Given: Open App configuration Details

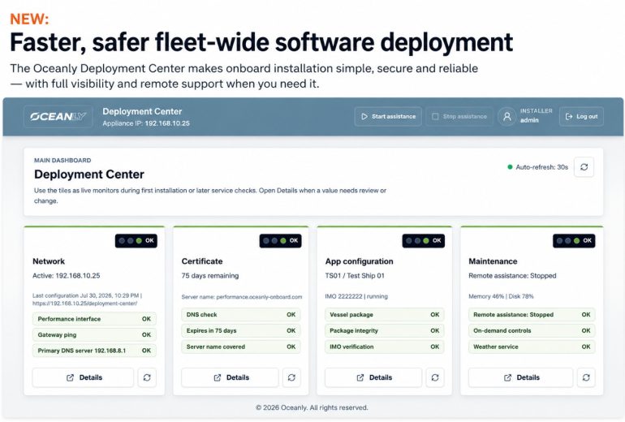Looking at the screenshot, I should (373, 377).
